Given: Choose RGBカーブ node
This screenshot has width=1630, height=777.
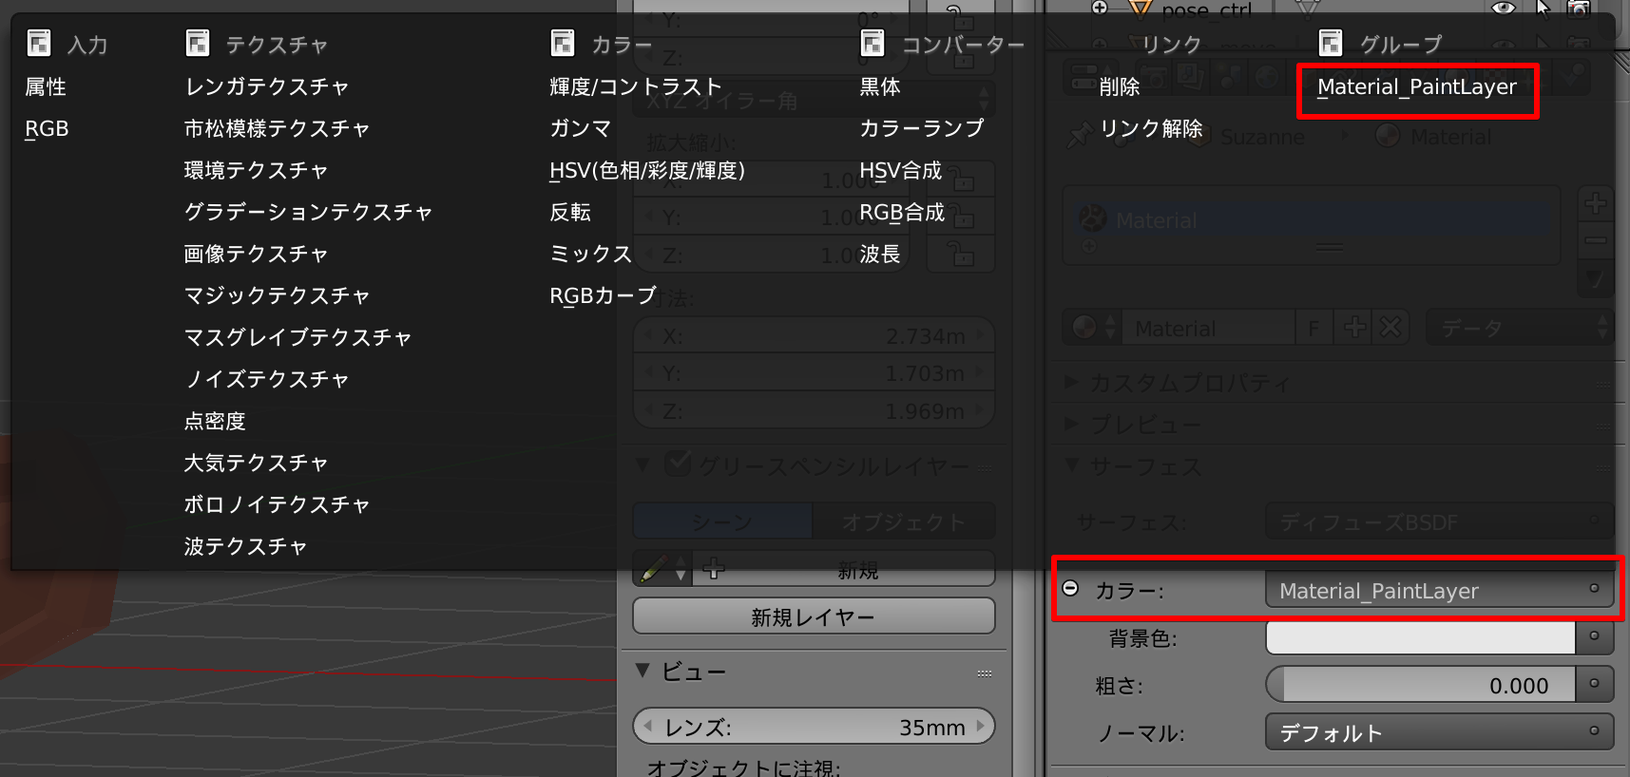Looking at the screenshot, I should pyautogui.click(x=603, y=295).
